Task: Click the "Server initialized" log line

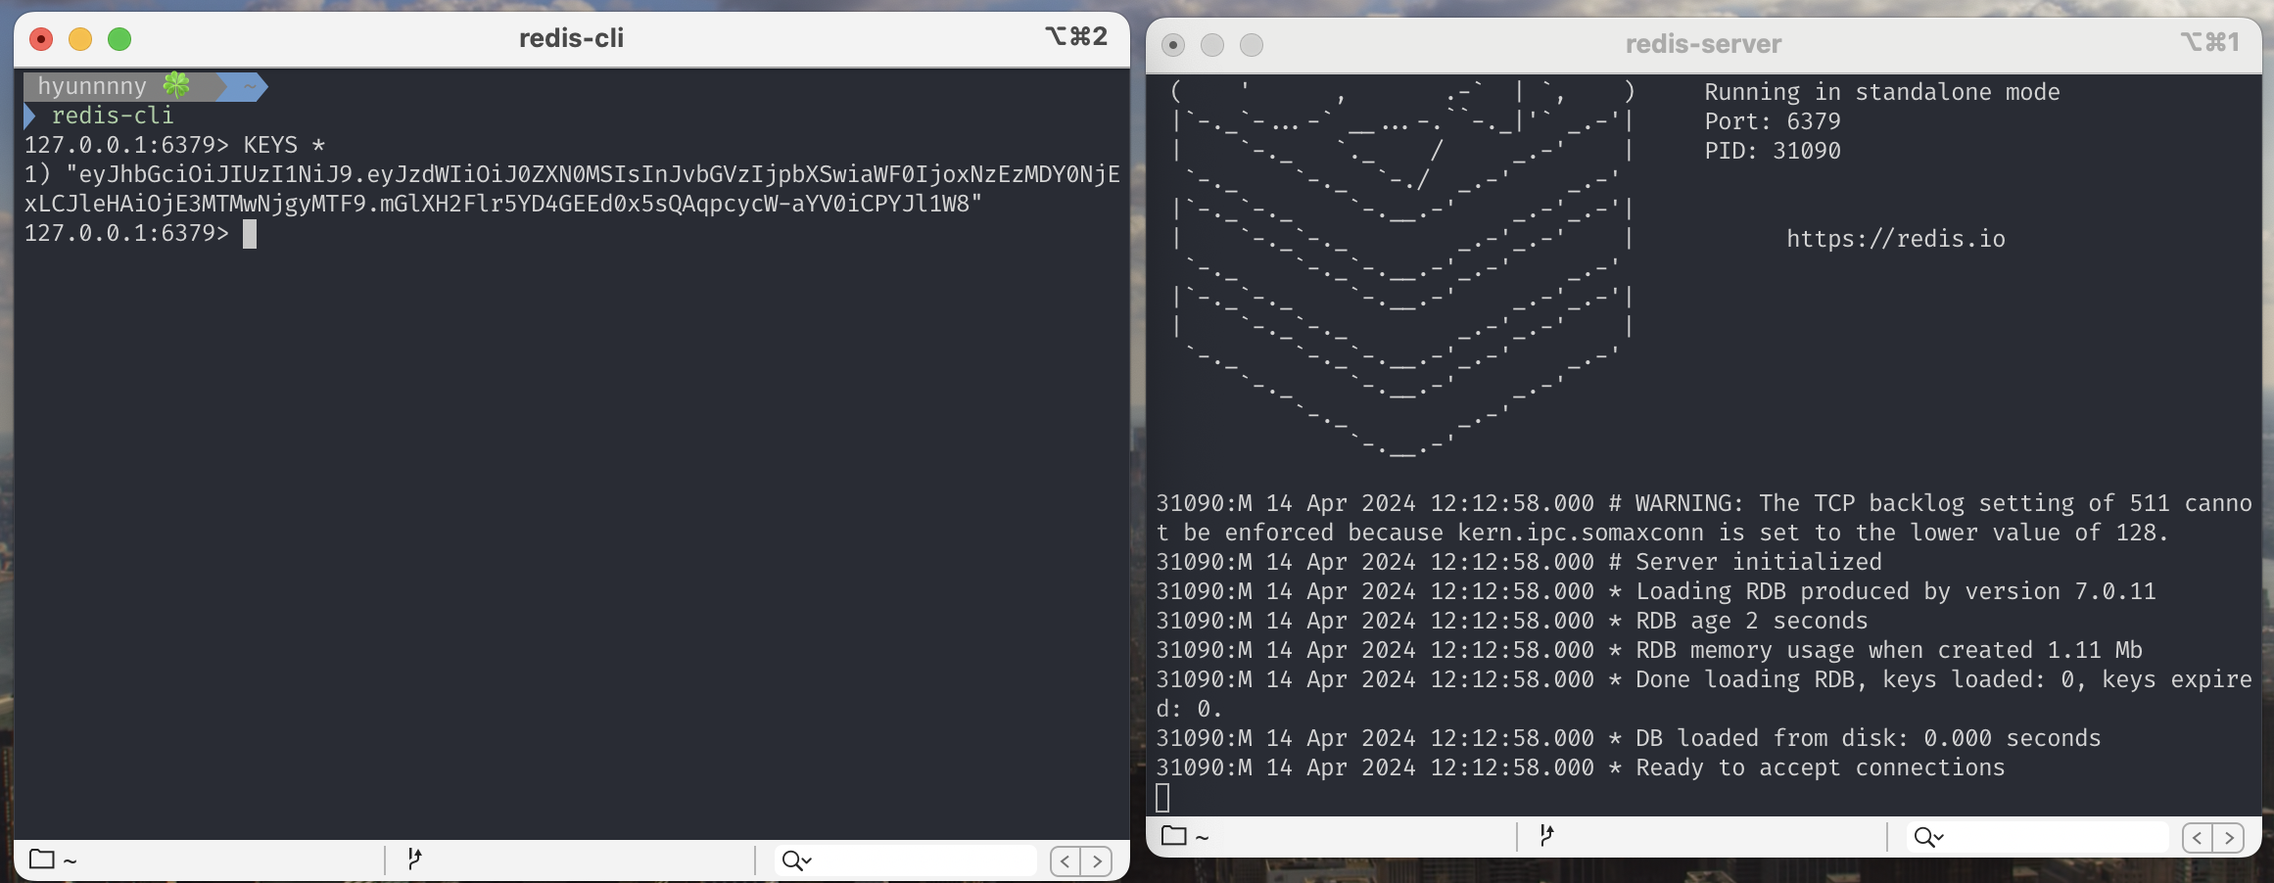Action: [x=1519, y=562]
